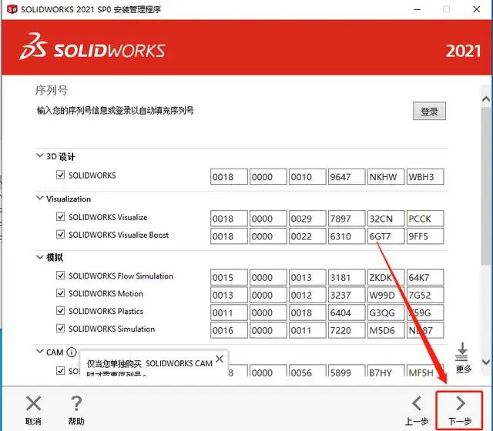Viewport: 493px width, 431px height.
Task: Click Visualize serial field 7897
Action: 347,219
